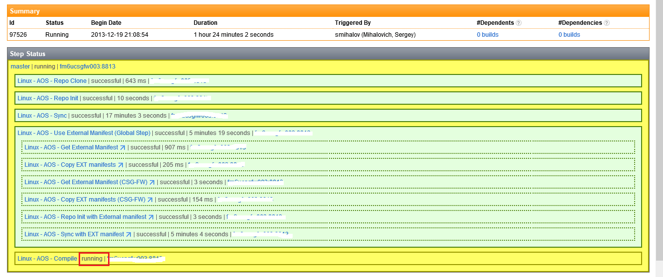This screenshot has height=277, width=663.
Task: Open the 0 builds link under #Dependents
Action: point(487,35)
